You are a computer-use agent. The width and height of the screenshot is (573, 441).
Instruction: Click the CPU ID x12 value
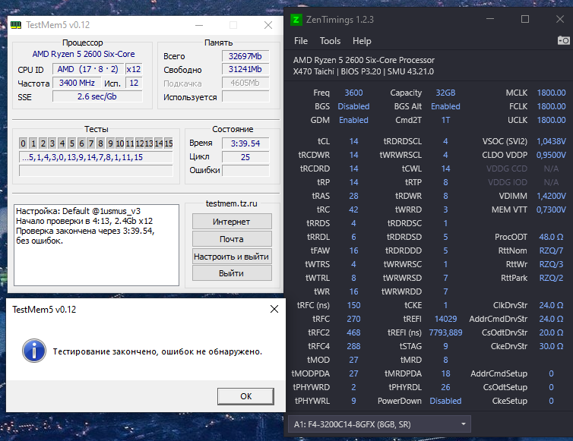pyautogui.click(x=134, y=69)
